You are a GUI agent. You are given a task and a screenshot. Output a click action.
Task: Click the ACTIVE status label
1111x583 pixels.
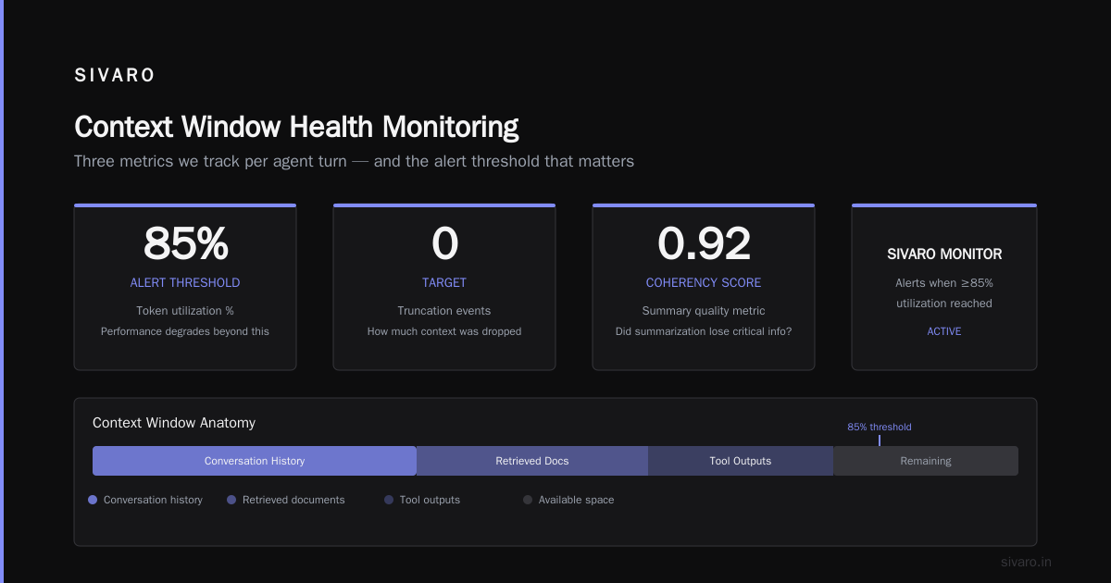[944, 331]
